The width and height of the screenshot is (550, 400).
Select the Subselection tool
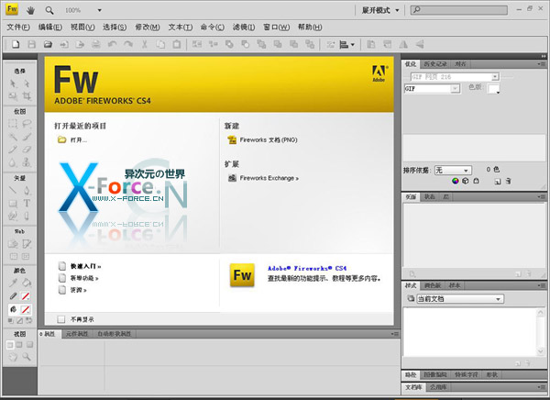tap(27, 83)
